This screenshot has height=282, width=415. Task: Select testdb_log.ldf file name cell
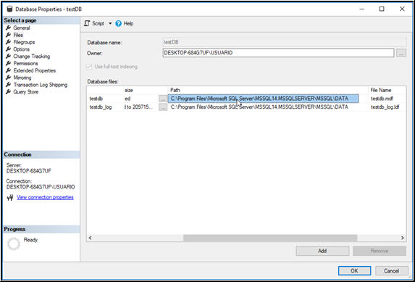[385, 107]
